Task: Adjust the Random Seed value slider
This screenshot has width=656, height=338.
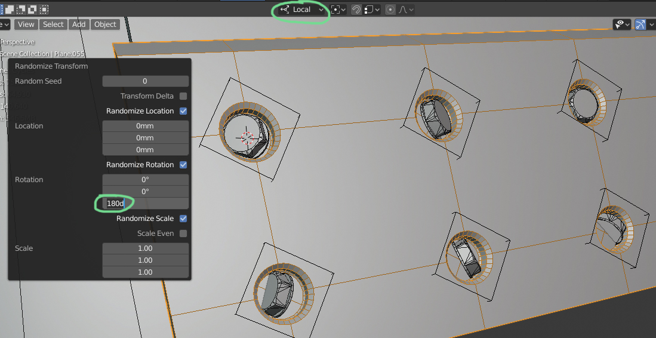Action: tap(145, 81)
